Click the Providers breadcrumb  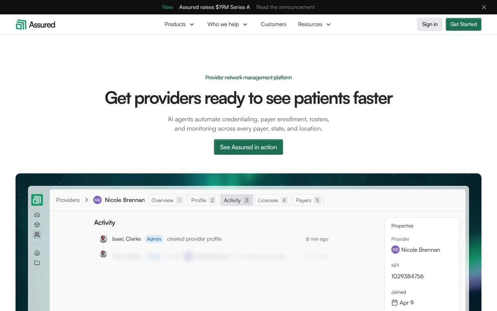click(68, 200)
